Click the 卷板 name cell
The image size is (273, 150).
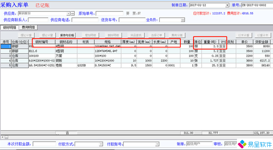click(x=66, y=65)
